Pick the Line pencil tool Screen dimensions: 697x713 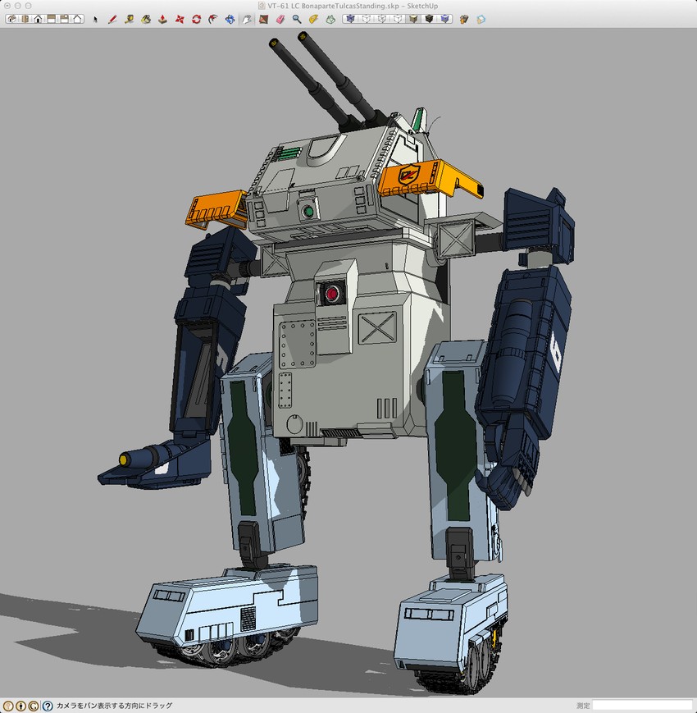[x=112, y=19]
